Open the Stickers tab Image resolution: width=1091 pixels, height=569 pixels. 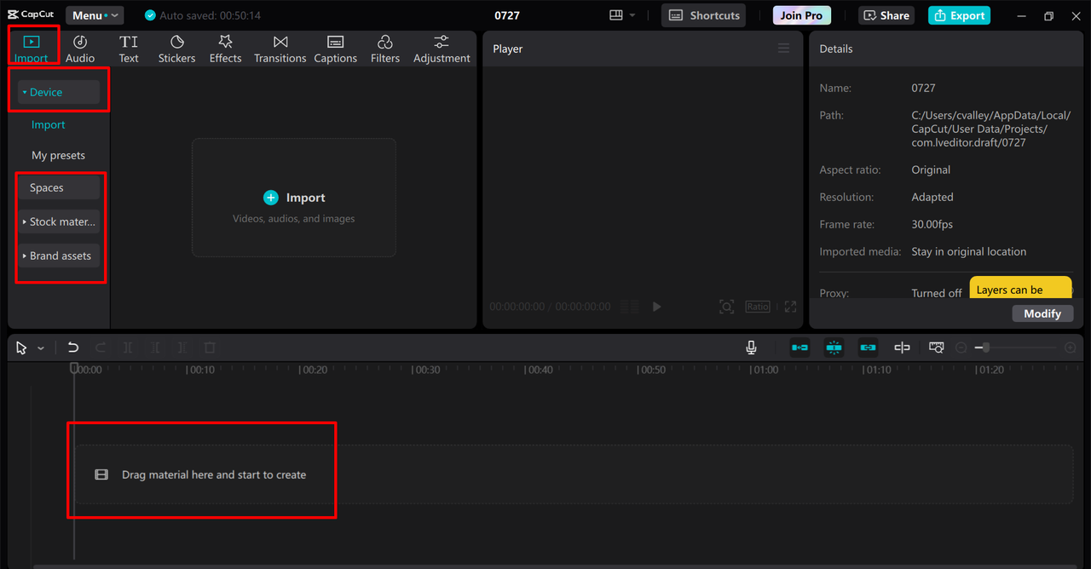tap(176, 49)
